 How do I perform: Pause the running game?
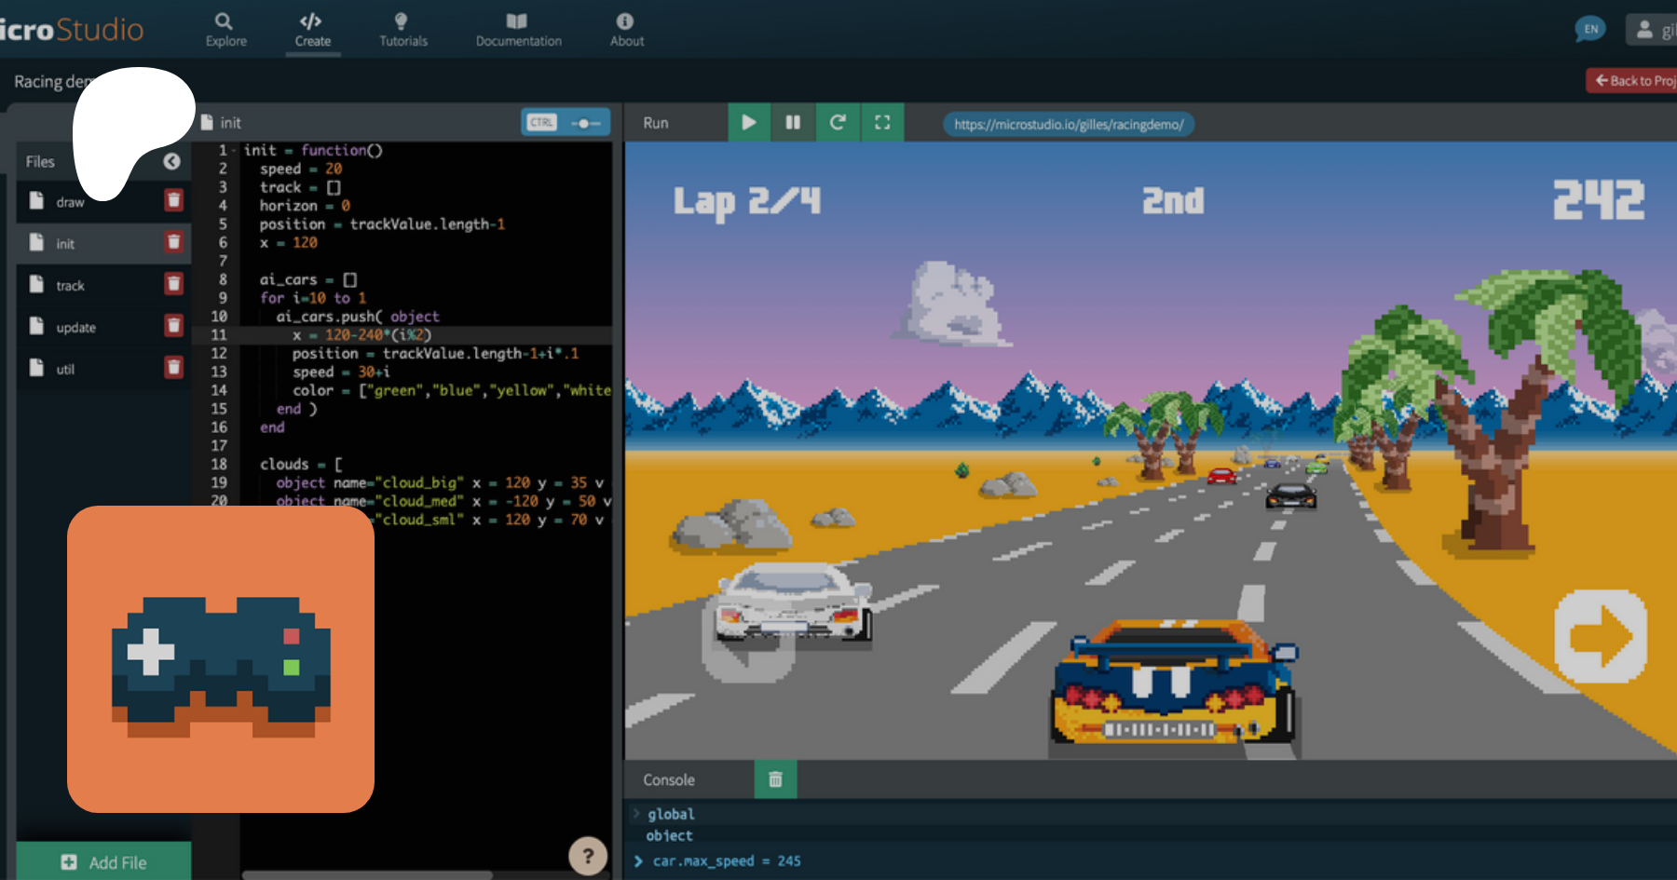click(793, 122)
